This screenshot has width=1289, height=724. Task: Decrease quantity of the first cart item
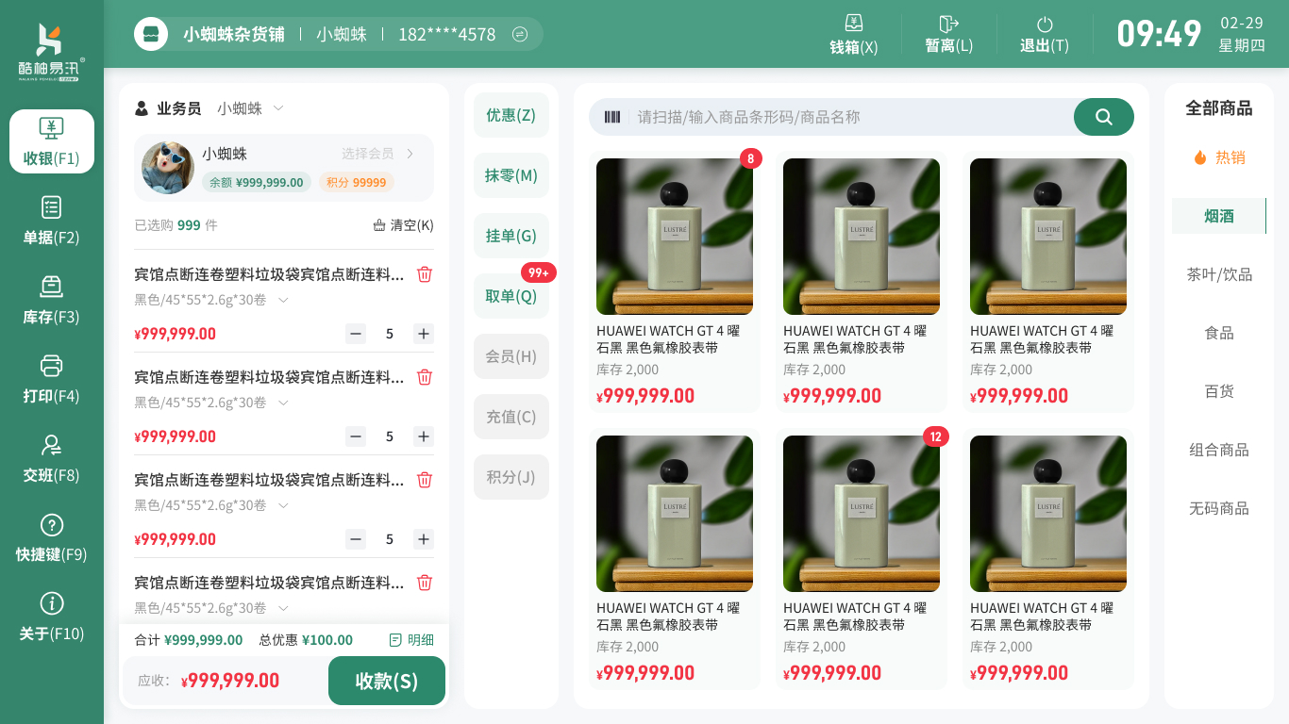(x=356, y=334)
